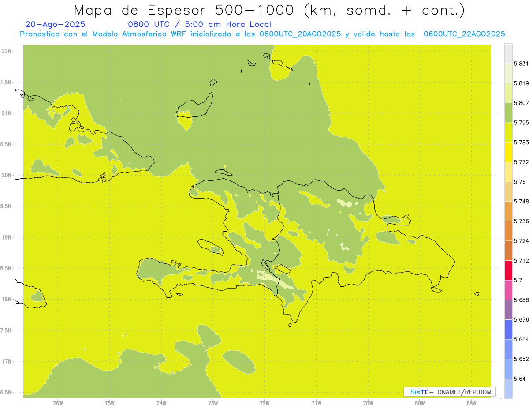Click the latitude label '9.5N'
Image resolution: width=529 pixels, height=409 pixels.
6,206
